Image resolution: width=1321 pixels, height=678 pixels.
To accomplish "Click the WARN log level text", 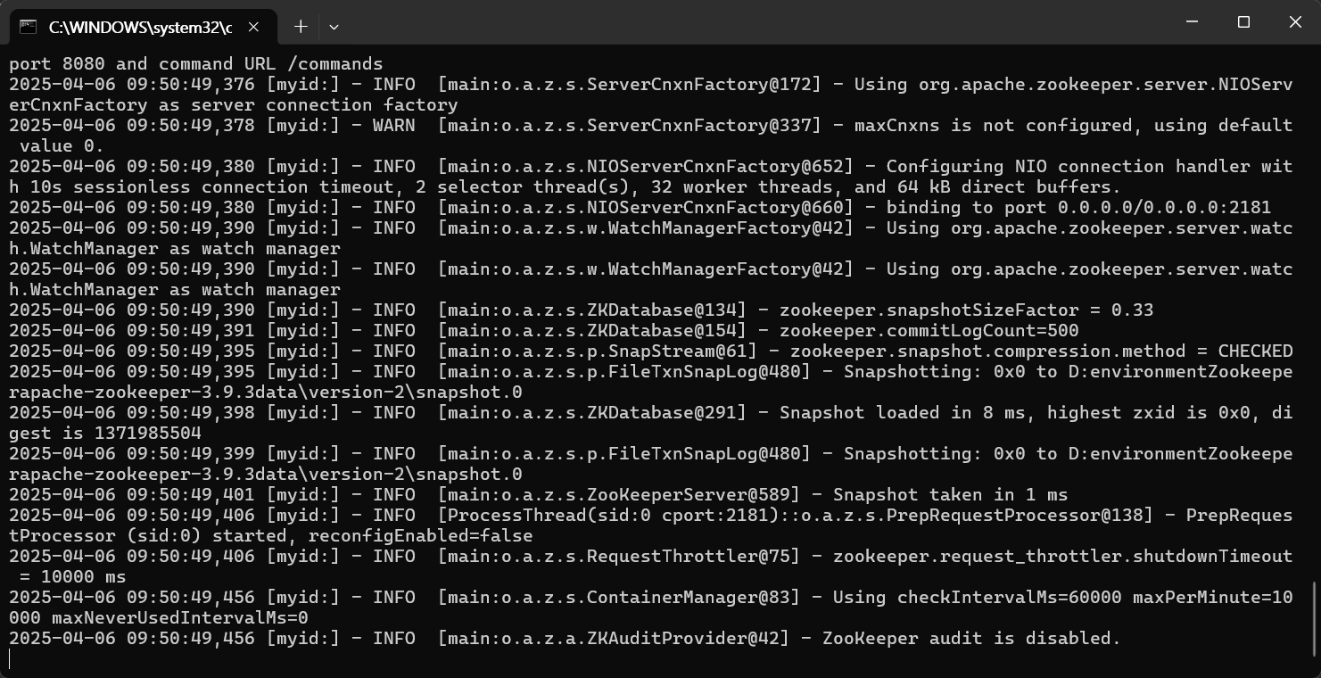I will tap(393, 125).
